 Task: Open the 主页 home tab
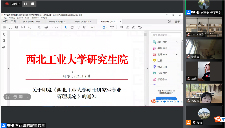point(5,22)
